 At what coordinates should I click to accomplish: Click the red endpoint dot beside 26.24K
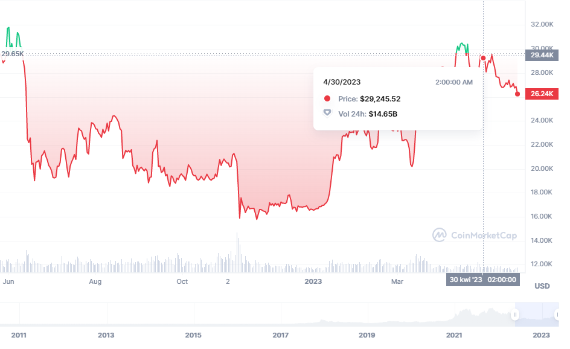point(517,94)
